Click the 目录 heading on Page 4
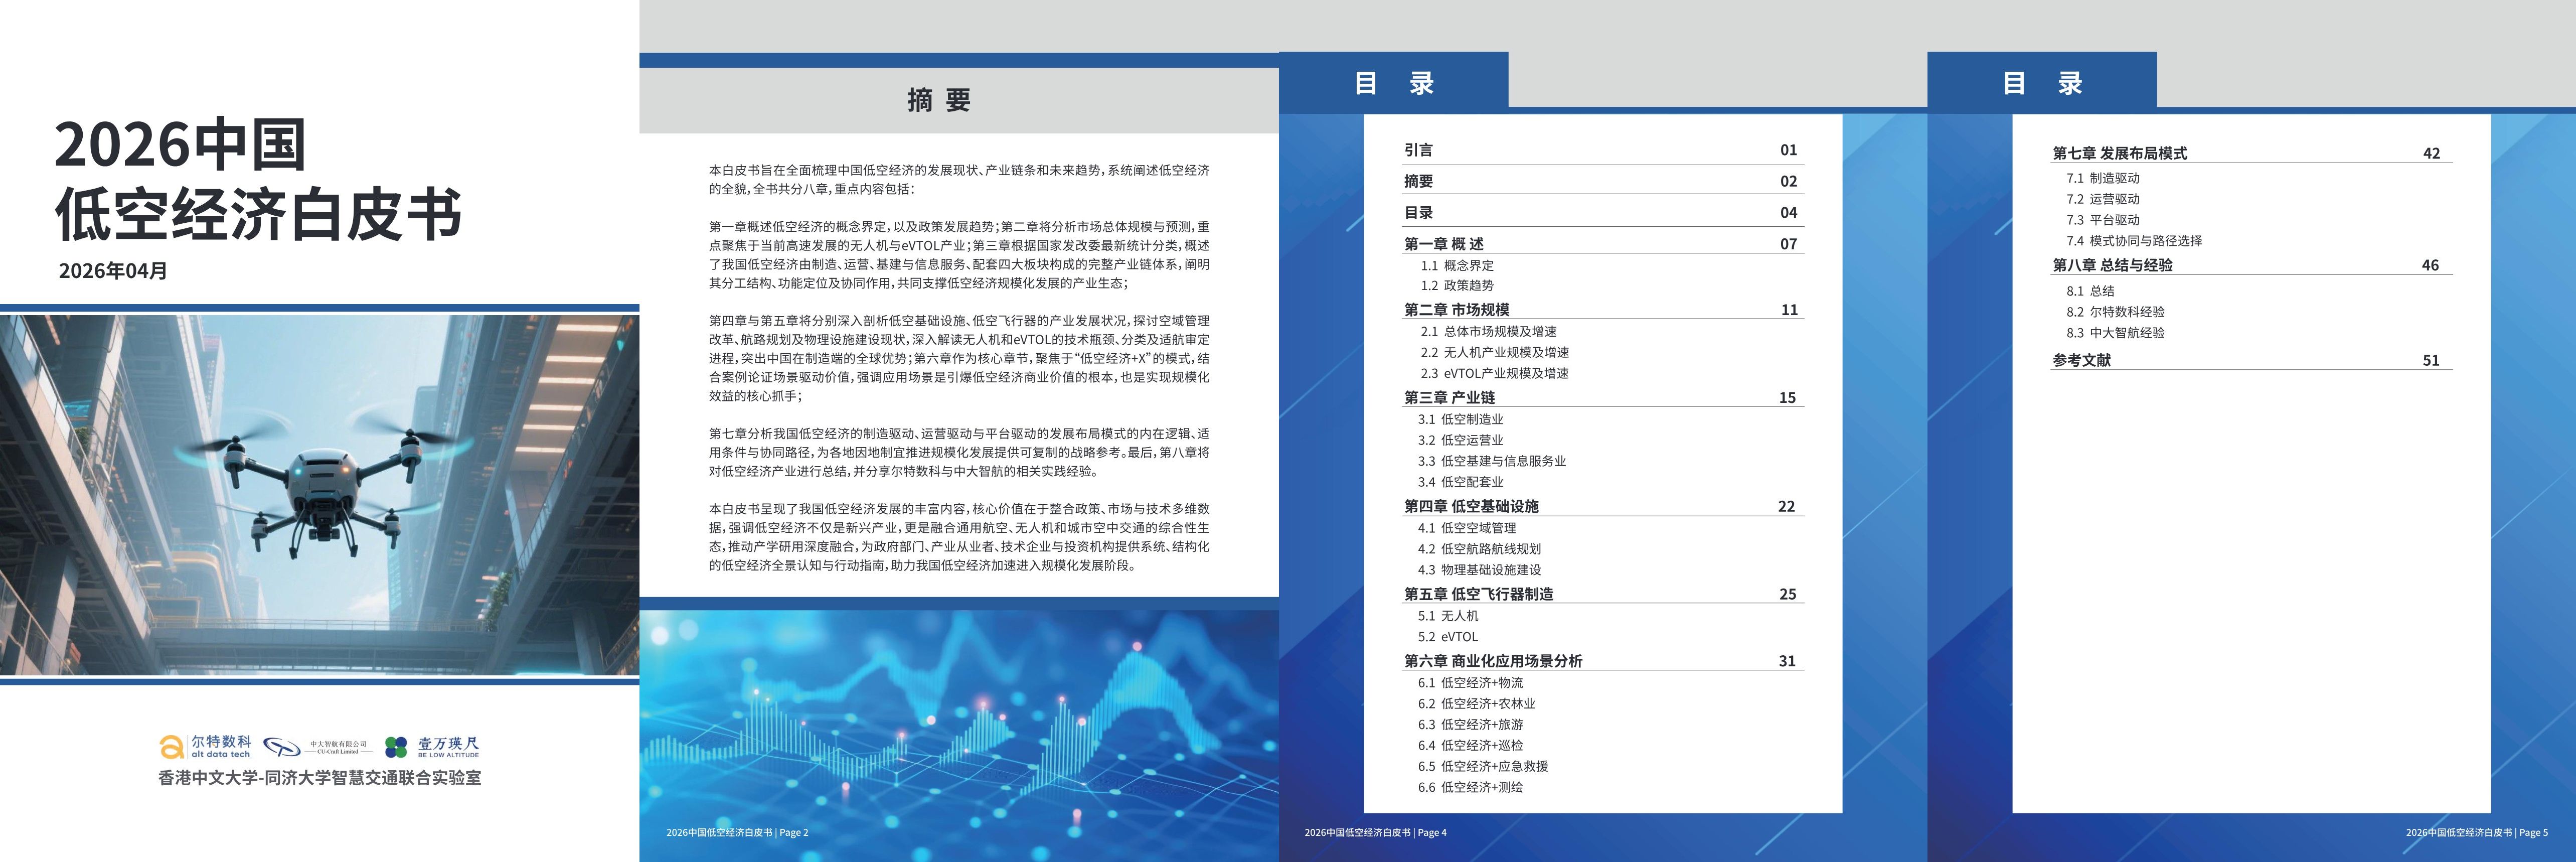The width and height of the screenshot is (2576, 862). pos(1394,83)
